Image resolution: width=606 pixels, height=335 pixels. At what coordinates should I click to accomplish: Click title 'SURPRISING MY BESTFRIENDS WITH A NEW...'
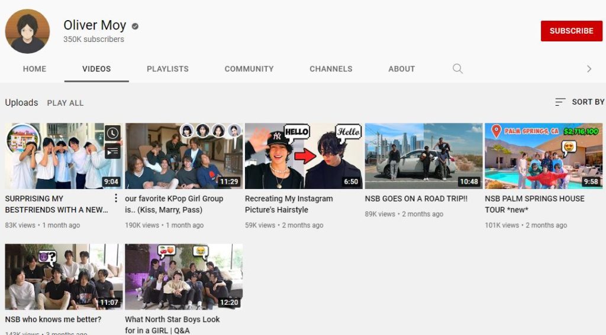coord(56,204)
